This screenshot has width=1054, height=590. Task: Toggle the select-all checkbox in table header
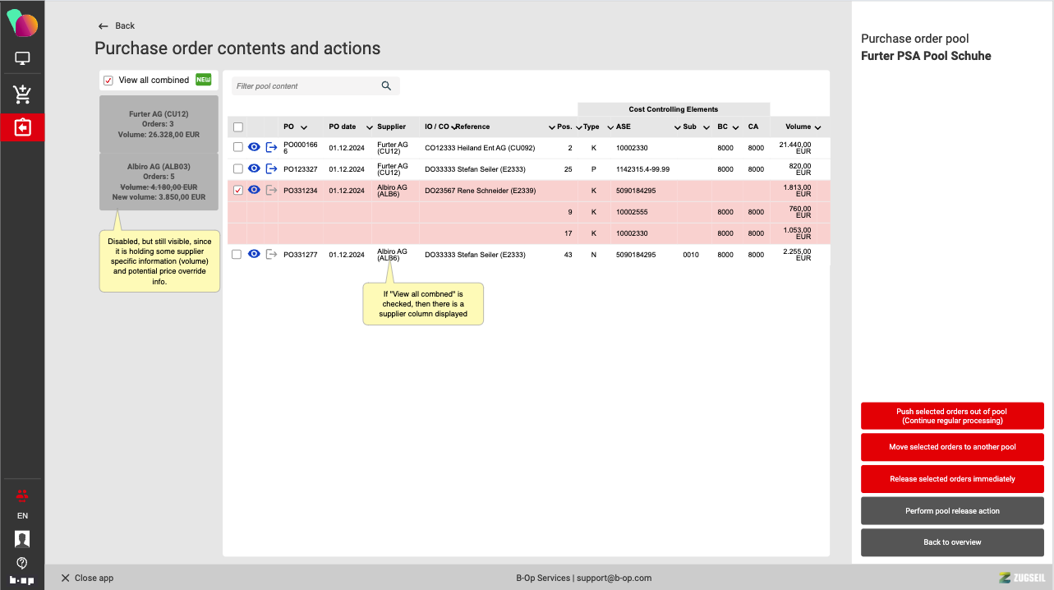click(238, 127)
